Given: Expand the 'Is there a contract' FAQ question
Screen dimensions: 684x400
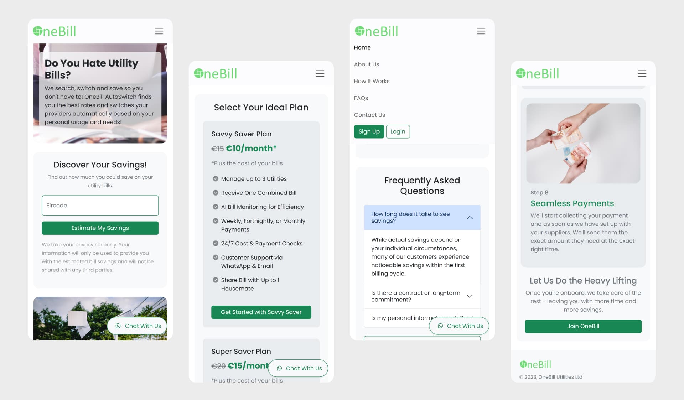Looking at the screenshot, I should click(x=469, y=296).
